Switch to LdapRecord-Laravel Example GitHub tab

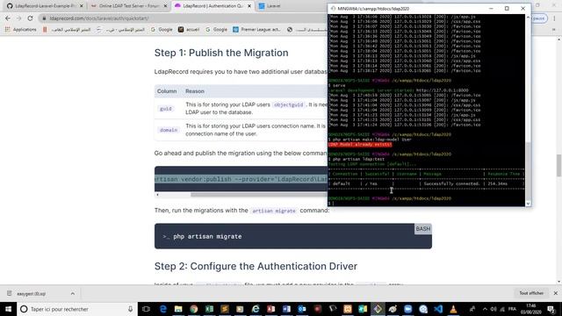45,6
